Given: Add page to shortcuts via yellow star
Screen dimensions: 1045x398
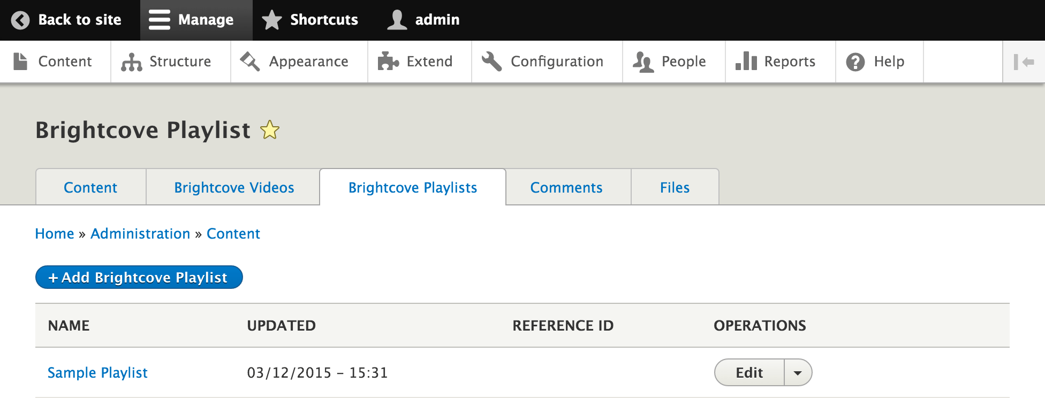Looking at the screenshot, I should click(x=270, y=130).
